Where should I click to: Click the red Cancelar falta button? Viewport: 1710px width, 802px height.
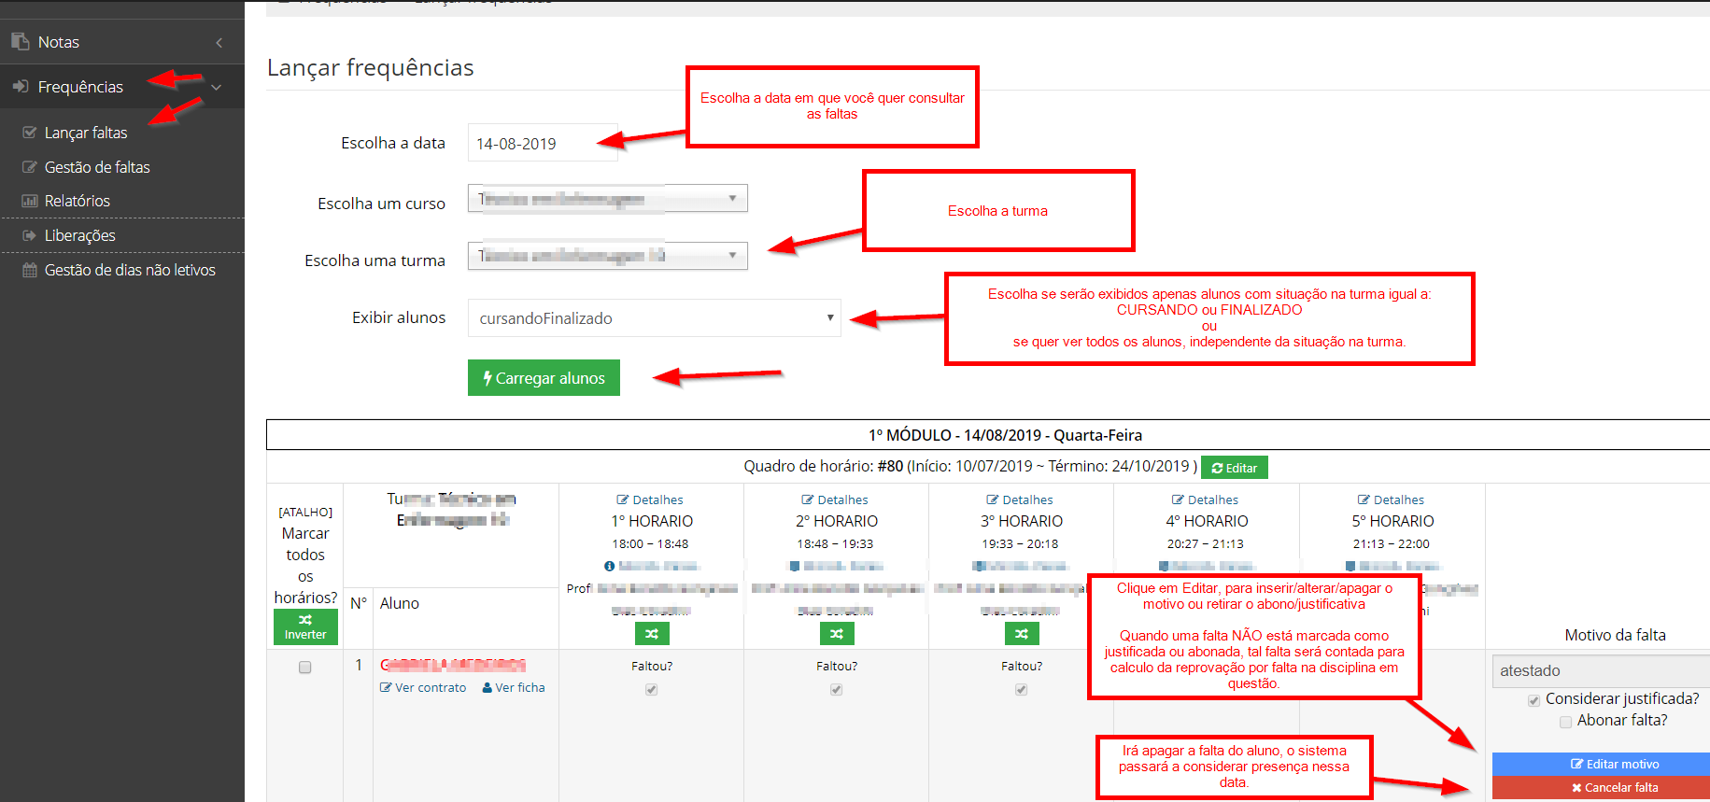pos(1601,788)
